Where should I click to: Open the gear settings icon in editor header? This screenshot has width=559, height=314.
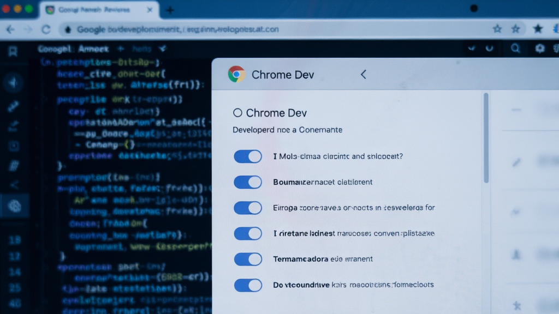[539, 48]
